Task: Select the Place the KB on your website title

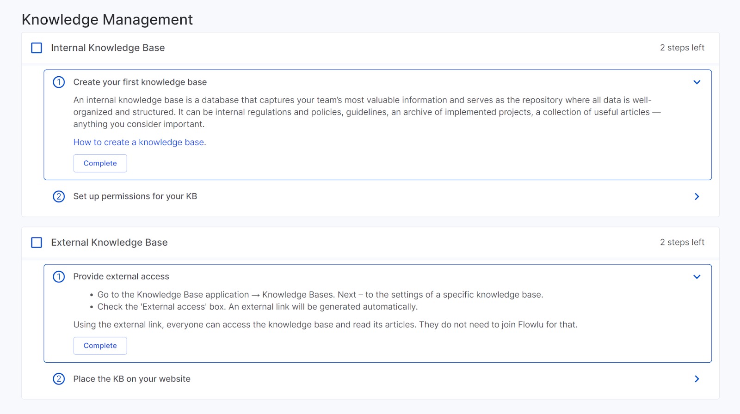Action: click(x=132, y=379)
